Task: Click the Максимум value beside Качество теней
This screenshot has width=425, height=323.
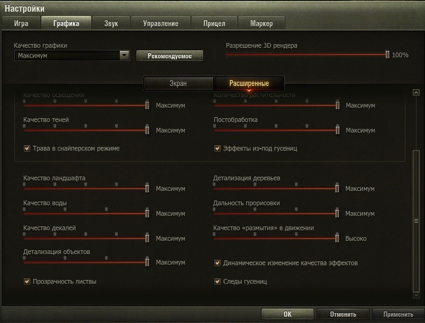Action: click(170, 130)
